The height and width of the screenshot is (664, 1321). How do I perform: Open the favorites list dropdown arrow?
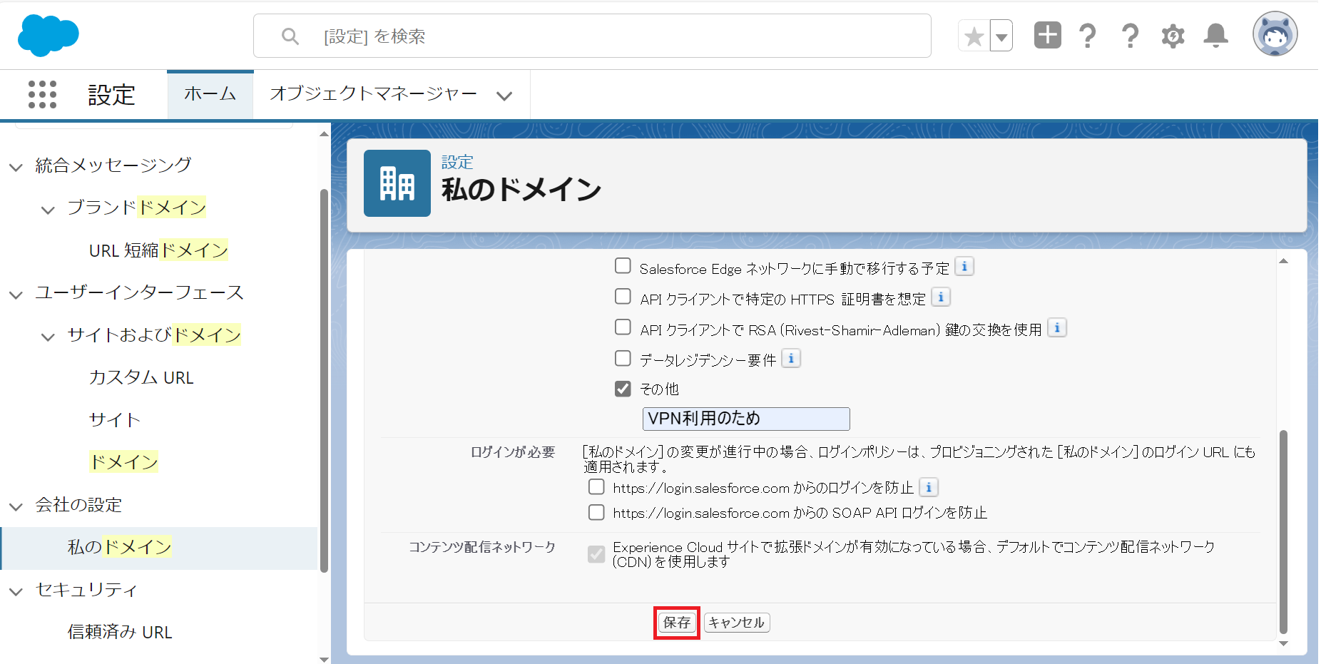pyautogui.click(x=1001, y=36)
